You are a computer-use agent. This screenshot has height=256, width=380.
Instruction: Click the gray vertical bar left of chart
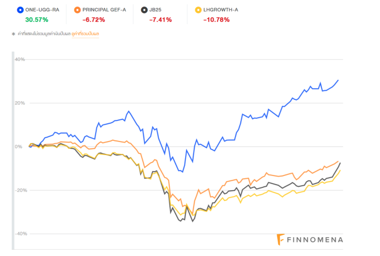click(x=13, y=149)
